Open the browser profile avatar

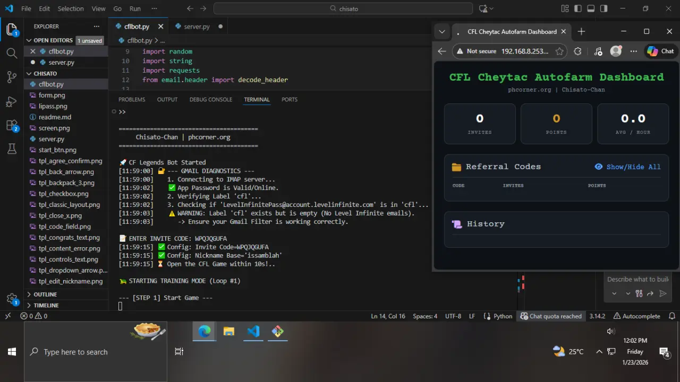(616, 51)
